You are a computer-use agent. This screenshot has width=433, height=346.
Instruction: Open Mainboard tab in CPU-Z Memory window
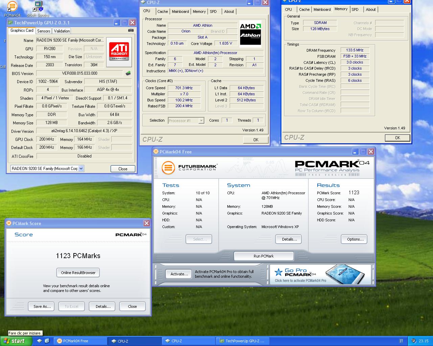click(x=322, y=9)
